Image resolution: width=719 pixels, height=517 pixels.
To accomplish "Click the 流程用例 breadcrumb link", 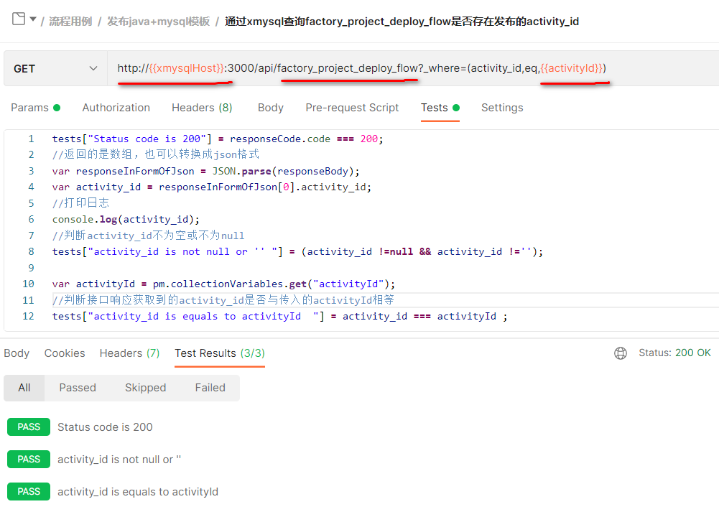I will (x=70, y=22).
